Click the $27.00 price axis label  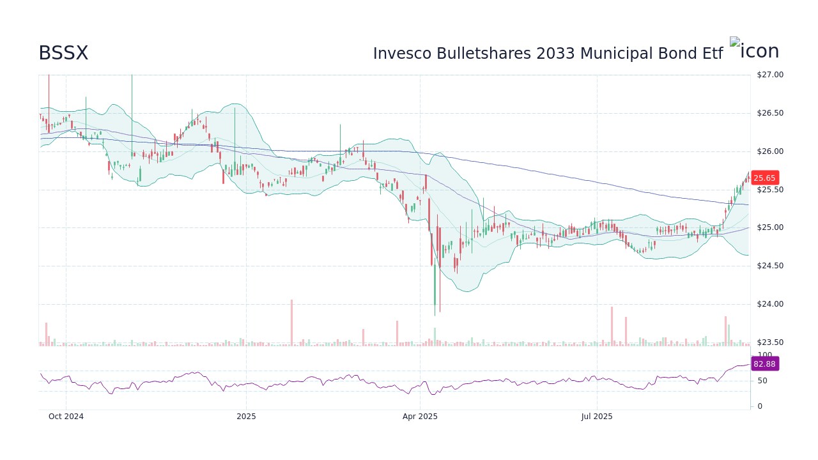click(x=770, y=75)
